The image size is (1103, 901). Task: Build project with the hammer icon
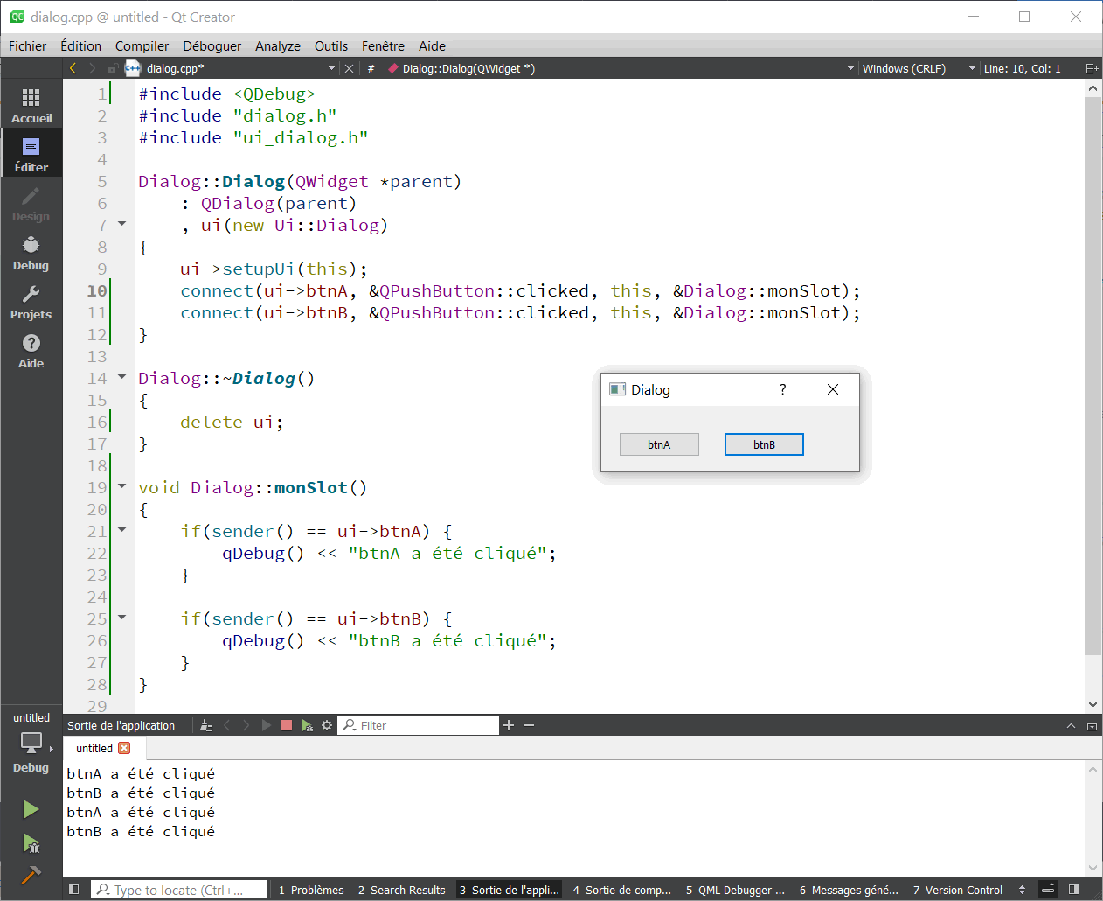31,874
